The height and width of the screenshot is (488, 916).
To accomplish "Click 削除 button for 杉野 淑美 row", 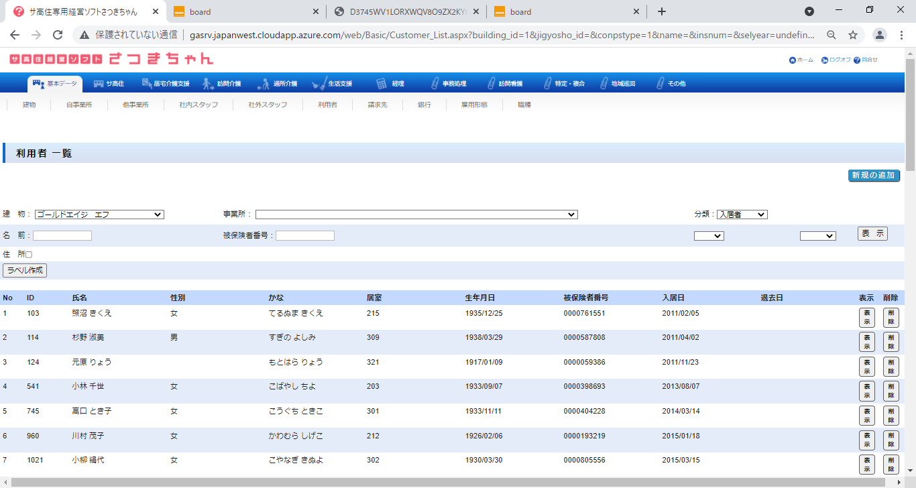I will tap(891, 342).
